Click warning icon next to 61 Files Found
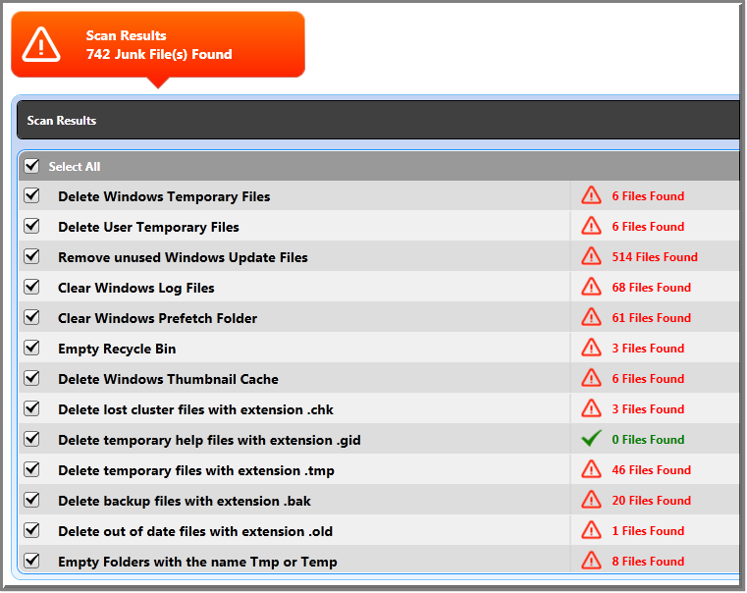 pyautogui.click(x=591, y=317)
